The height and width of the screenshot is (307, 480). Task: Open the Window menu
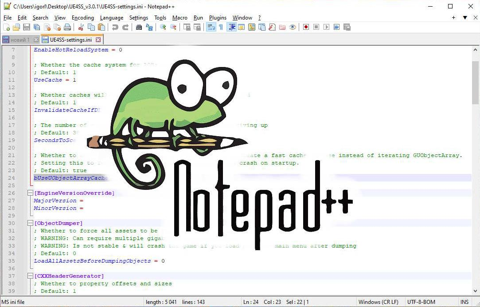[x=242, y=18]
